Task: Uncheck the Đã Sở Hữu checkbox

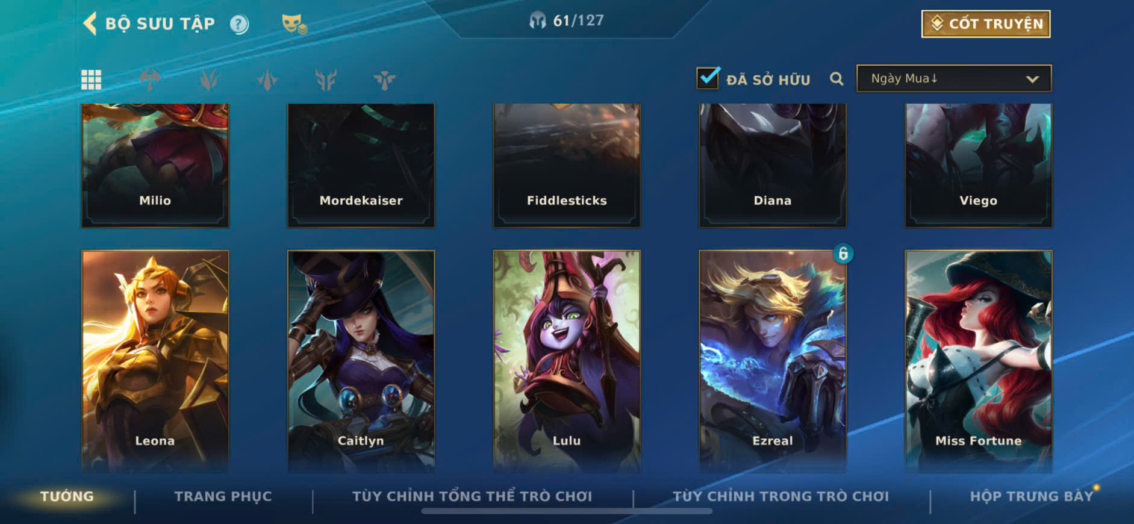Action: (708, 78)
